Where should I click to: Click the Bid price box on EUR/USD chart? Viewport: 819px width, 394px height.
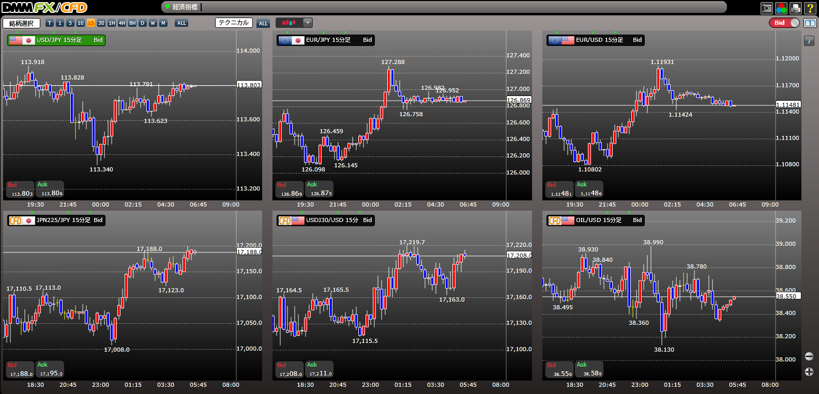(x=559, y=189)
